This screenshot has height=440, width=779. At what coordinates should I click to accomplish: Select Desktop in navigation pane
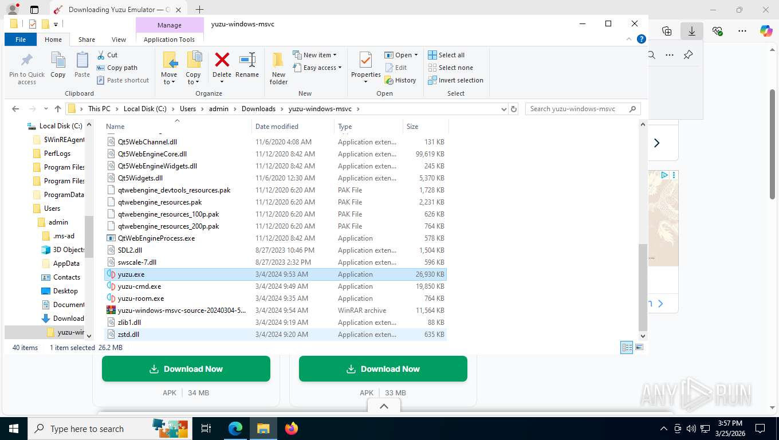tap(65, 291)
